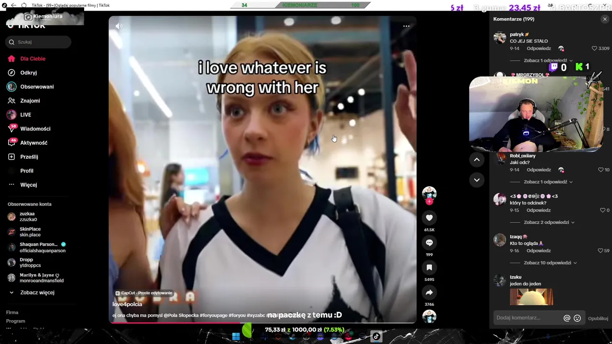
Task: Open the @Pola Słopecka mention
Action: tap(181, 315)
